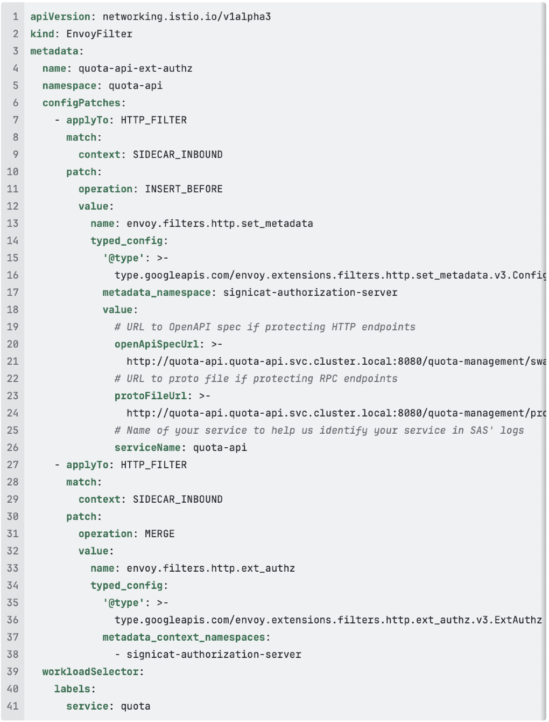Click envoy.filters.http.set_metadata filter name

pyautogui.click(x=220, y=224)
